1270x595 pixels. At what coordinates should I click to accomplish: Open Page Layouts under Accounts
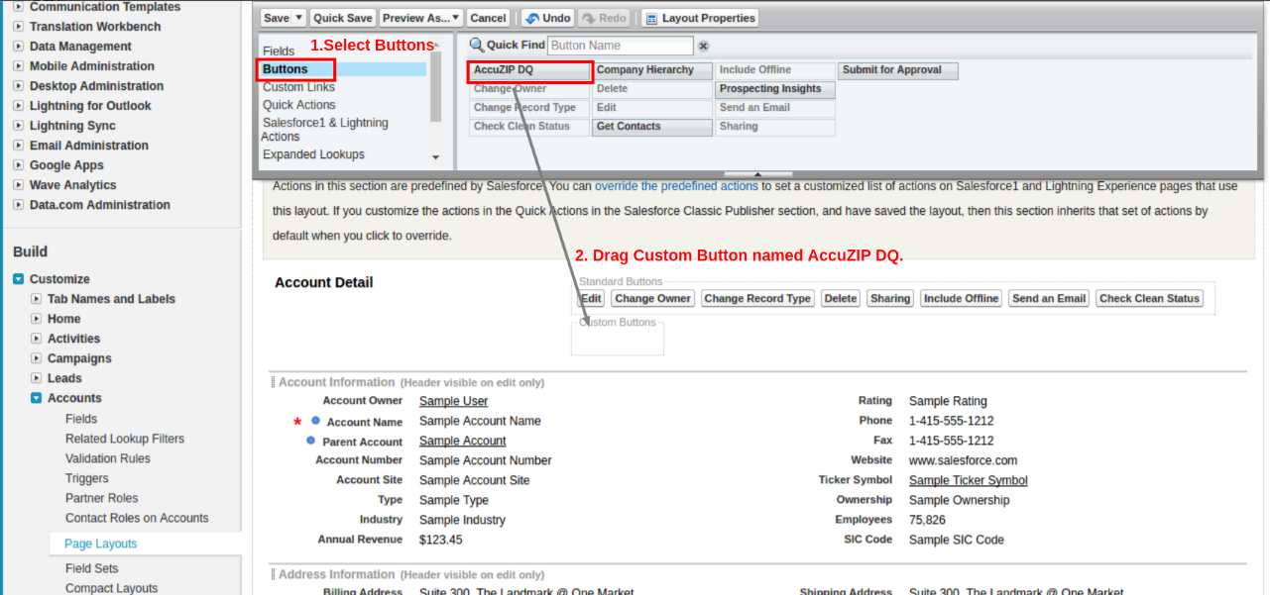[x=100, y=544]
